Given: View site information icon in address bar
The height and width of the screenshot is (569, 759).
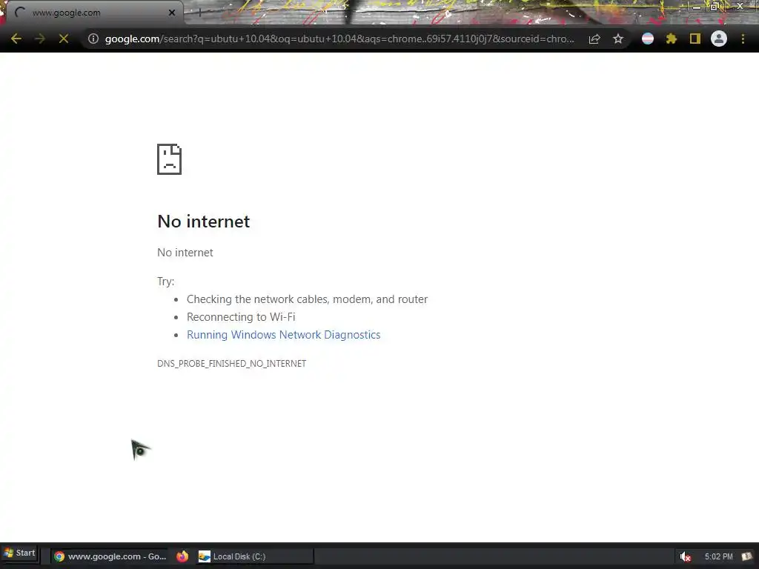Looking at the screenshot, I should pyautogui.click(x=93, y=39).
